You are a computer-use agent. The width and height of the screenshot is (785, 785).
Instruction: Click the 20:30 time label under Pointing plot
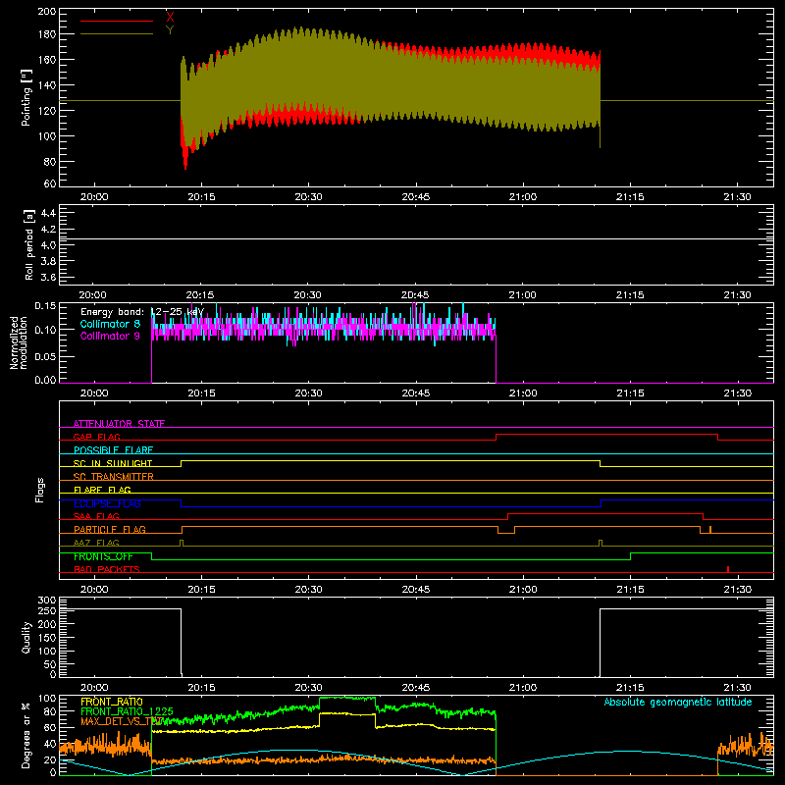(308, 197)
